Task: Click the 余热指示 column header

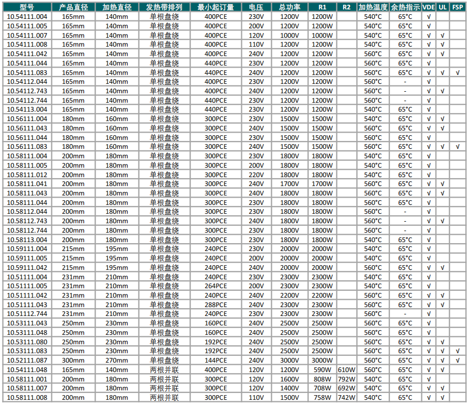Action: click(406, 7)
